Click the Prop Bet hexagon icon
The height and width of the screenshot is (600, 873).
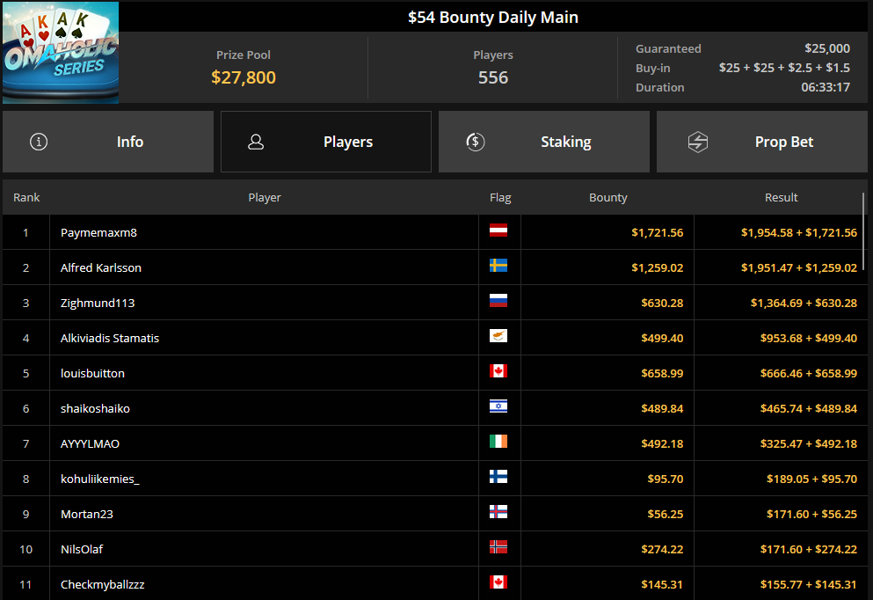coord(698,142)
